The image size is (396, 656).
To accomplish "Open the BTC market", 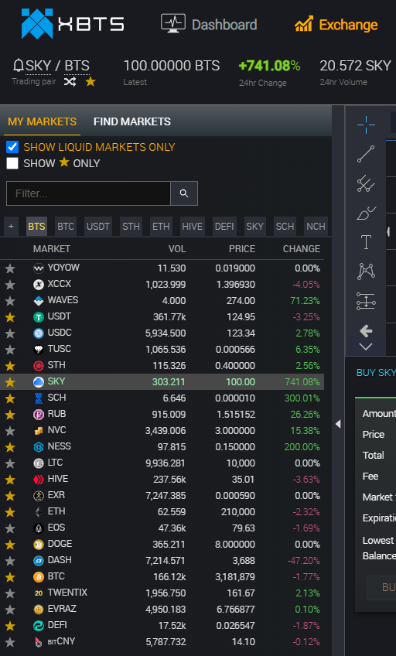I will pos(162,577).
